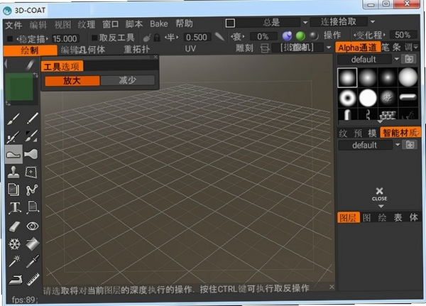Select the highlighted height/depth adjust tool
Viewport: 426px width, 306px height.
pos(13,154)
